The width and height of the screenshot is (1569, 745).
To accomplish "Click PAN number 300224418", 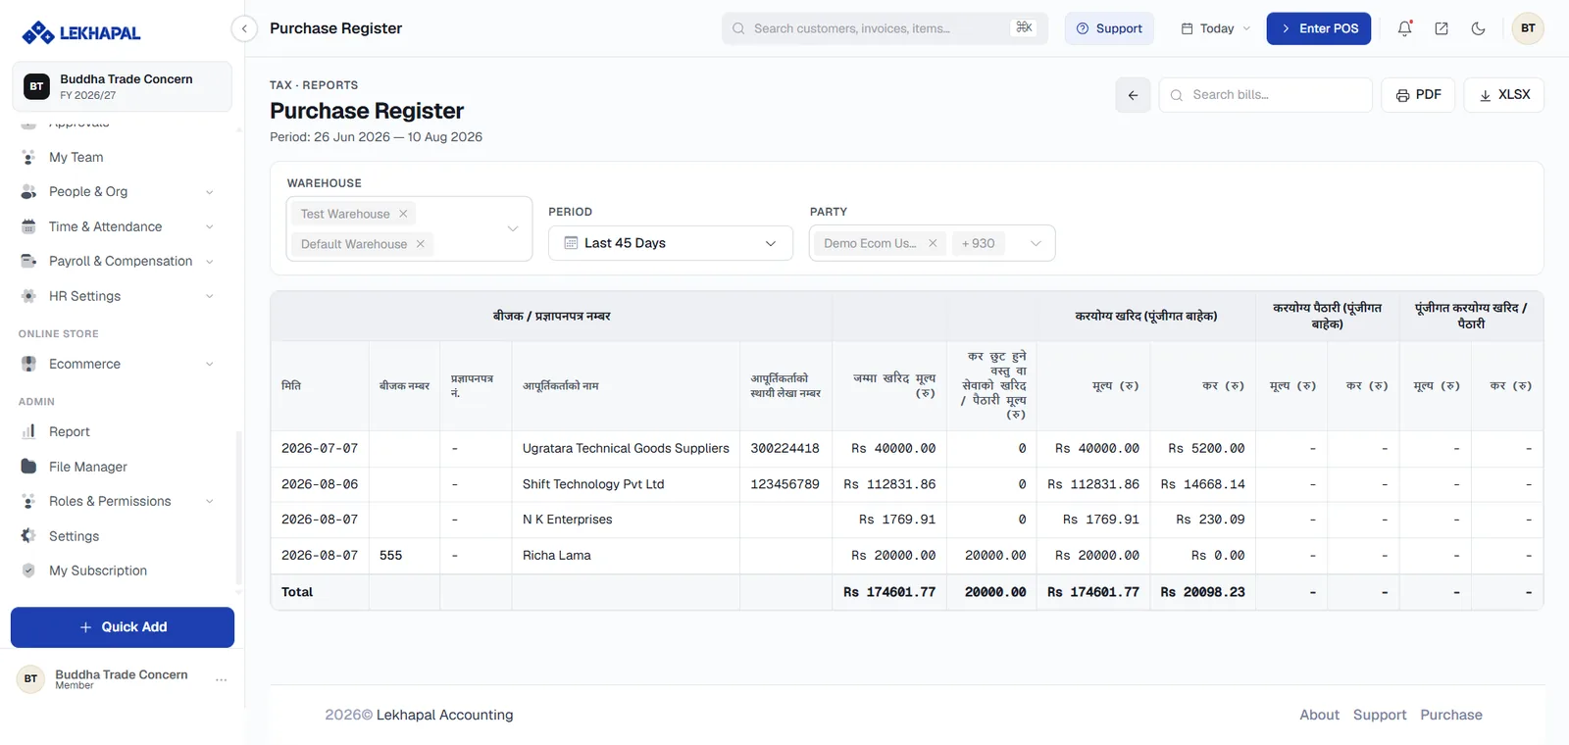I will 784,448.
